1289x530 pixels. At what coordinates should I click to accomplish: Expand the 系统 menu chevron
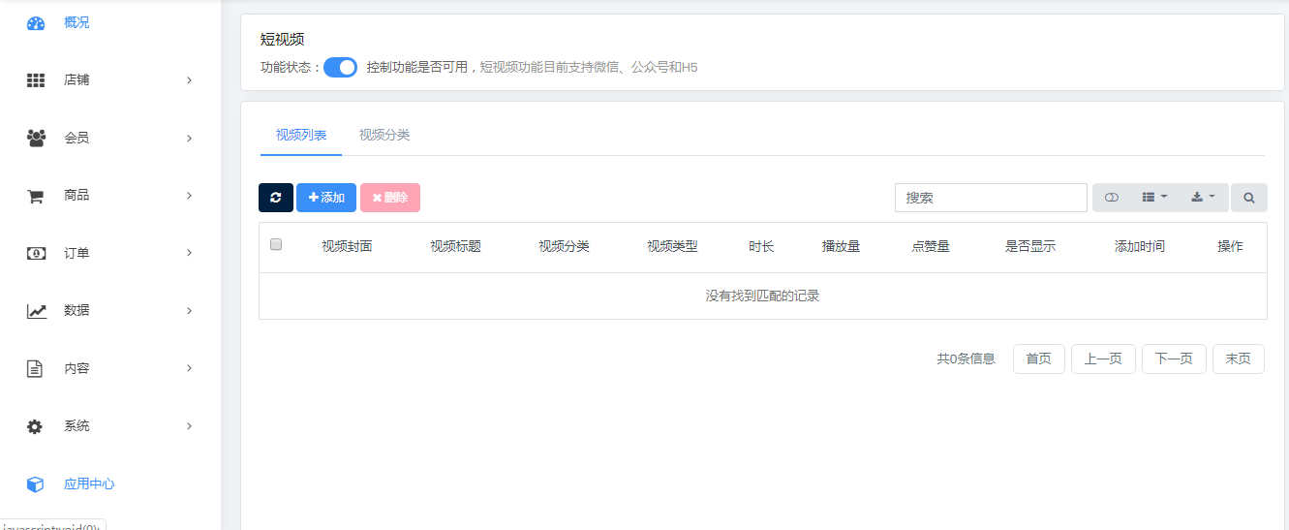[x=189, y=426]
